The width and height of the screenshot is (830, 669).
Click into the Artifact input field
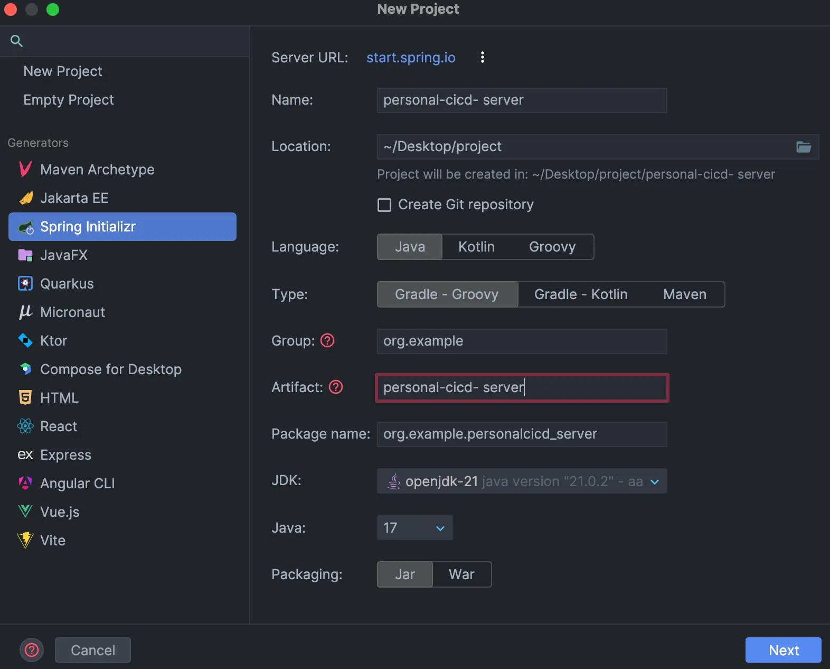point(522,388)
